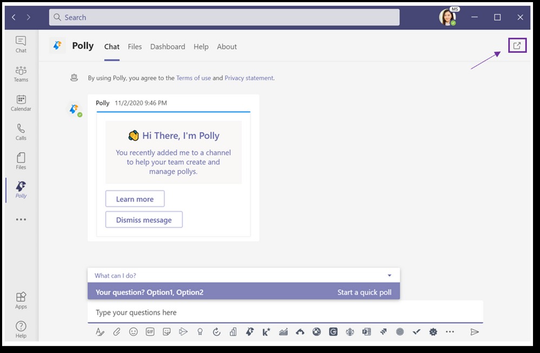Image resolution: width=540 pixels, height=353 pixels.
Task: Switch to the Dashboard tab
Action: tap(168, 47)
